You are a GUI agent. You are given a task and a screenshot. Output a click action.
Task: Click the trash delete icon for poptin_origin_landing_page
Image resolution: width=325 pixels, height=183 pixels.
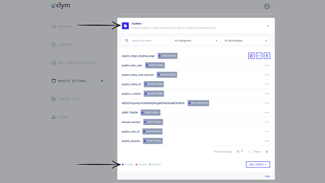pyautogui.click(x=267, y=56)
